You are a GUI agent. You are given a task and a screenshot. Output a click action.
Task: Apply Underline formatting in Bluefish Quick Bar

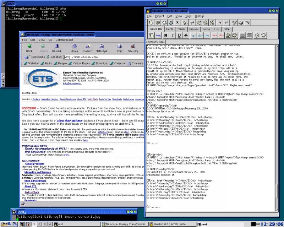179,36
